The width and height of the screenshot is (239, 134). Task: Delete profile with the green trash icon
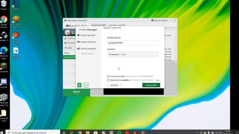pos(80,85)
